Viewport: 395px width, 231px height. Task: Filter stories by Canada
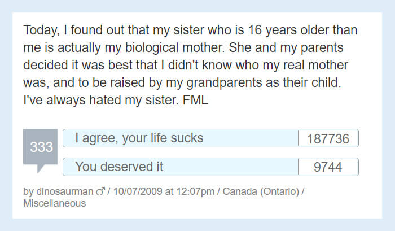240,191
